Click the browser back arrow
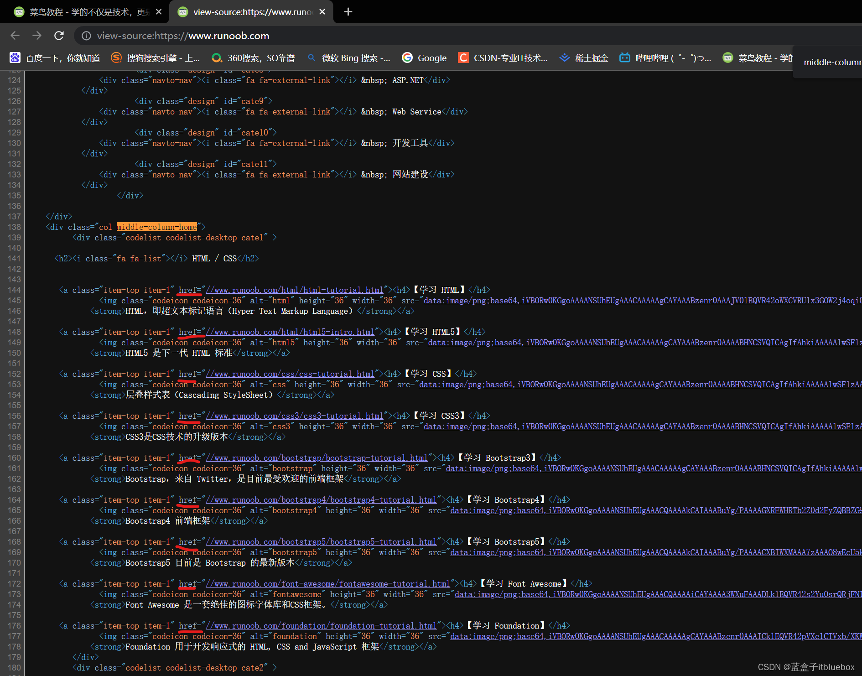 click(15, 36)
